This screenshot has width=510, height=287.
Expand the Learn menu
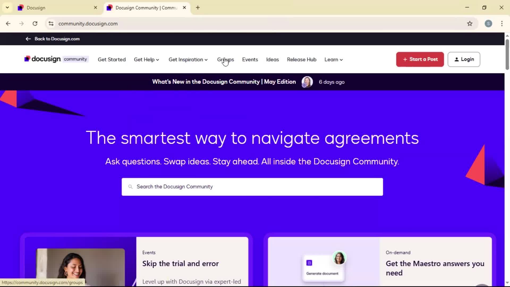point(334,60)
